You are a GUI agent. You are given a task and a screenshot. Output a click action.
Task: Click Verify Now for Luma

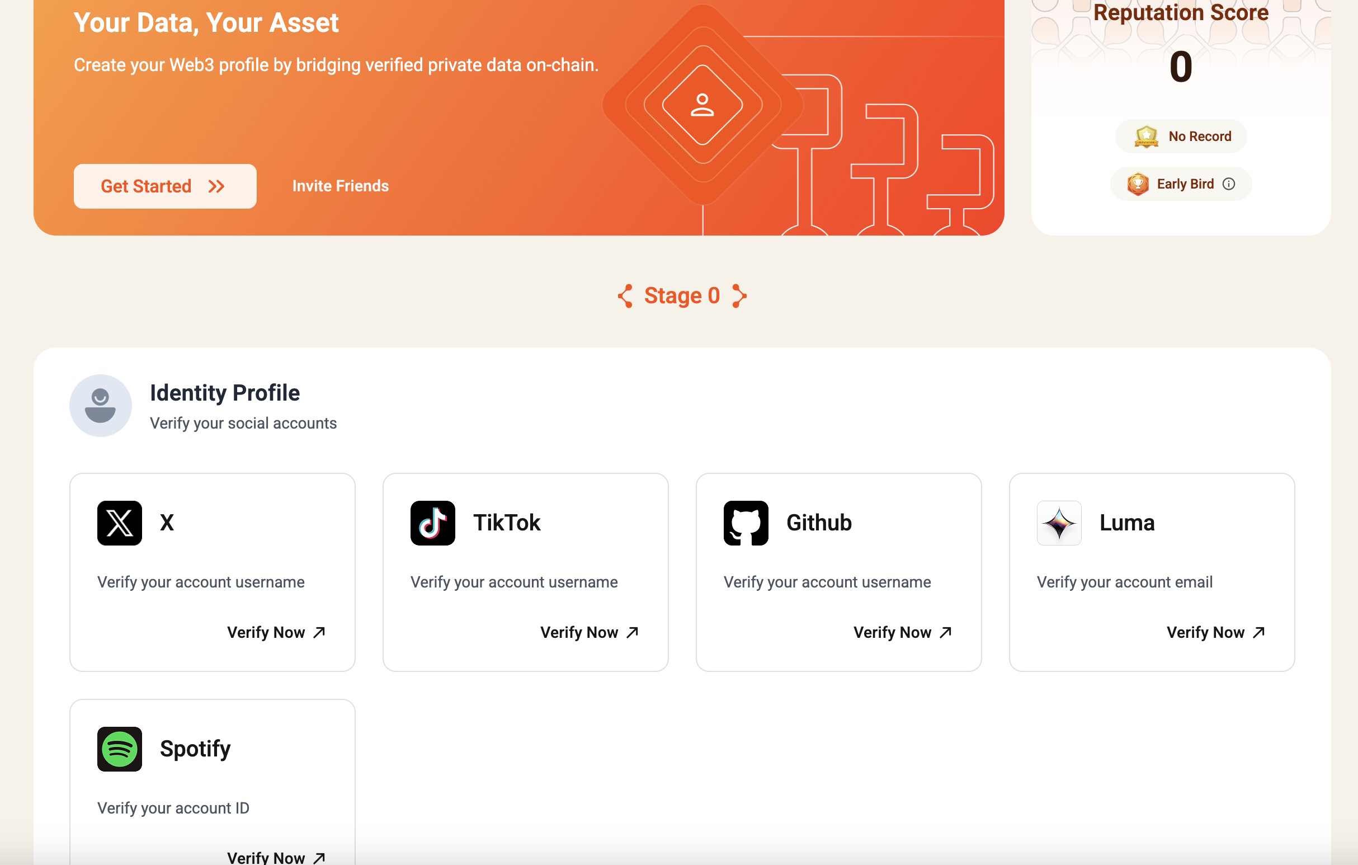[1215, 632]
